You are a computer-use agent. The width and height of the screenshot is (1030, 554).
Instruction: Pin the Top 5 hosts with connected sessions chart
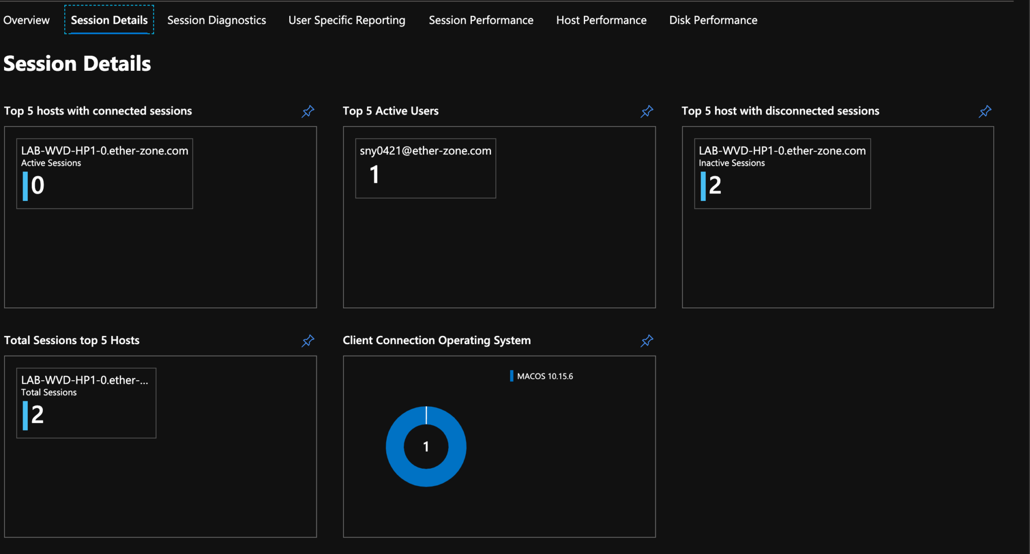click(308, 112)
